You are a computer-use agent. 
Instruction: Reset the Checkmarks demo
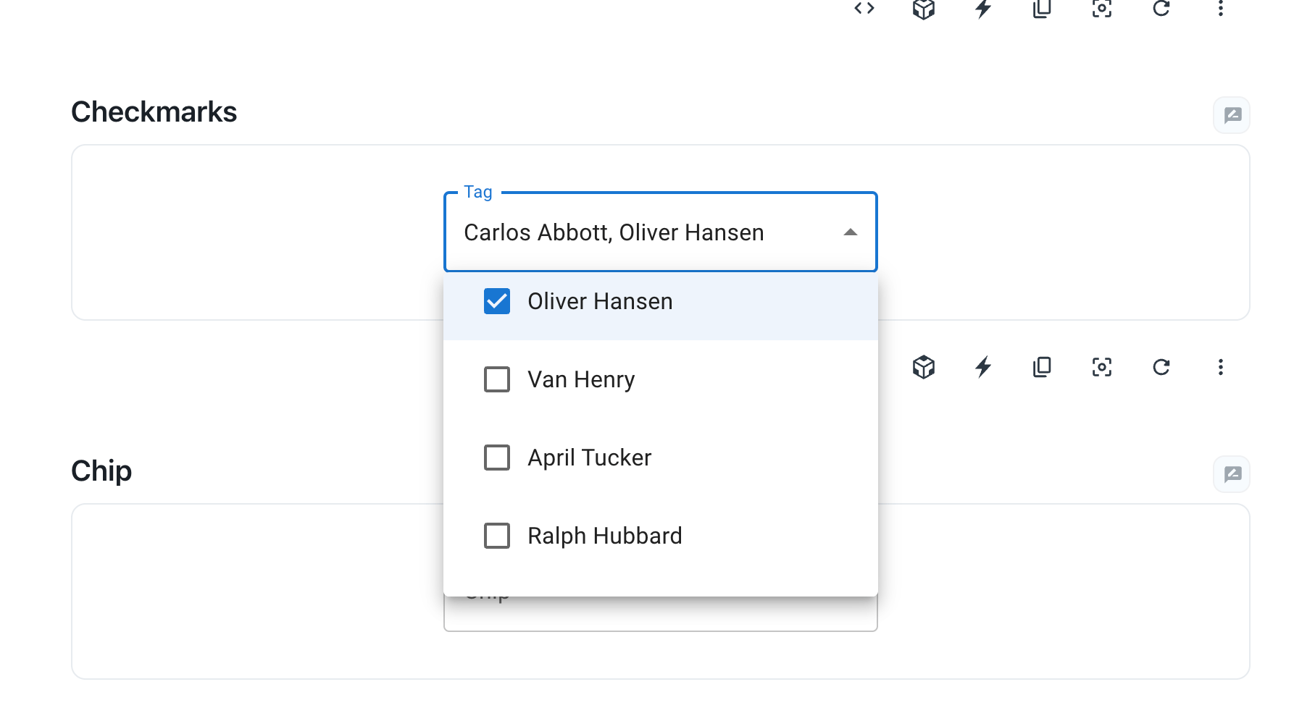tap(1161, 9)
